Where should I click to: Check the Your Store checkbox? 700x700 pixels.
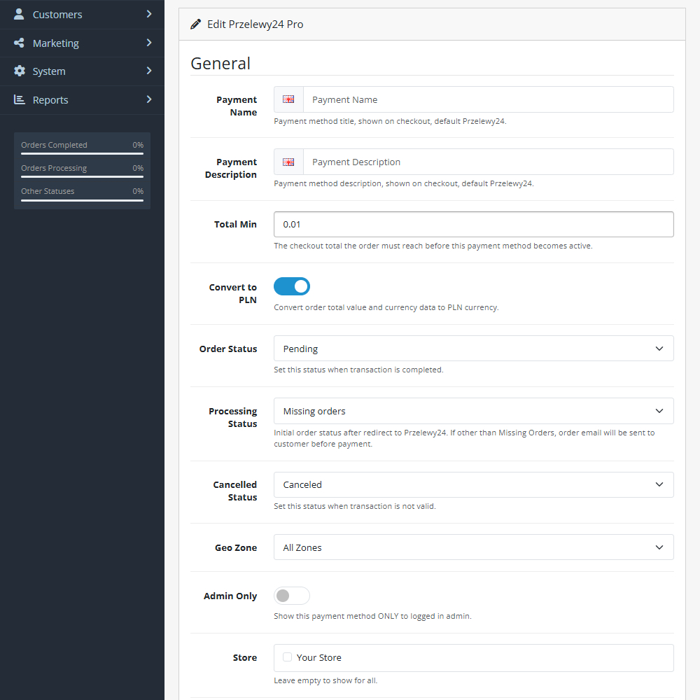[x=288, y=657]
